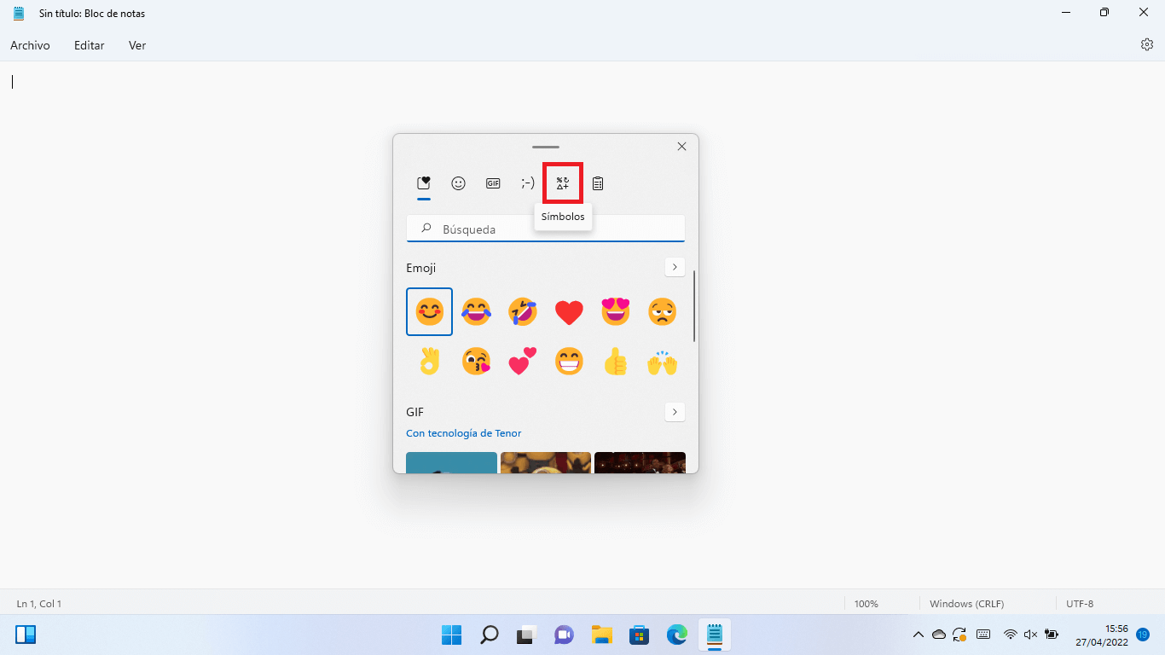Screen dimensions: 1165x655
Task: Click the Notepad taskbar icon
Action: [x=715, y=635]
